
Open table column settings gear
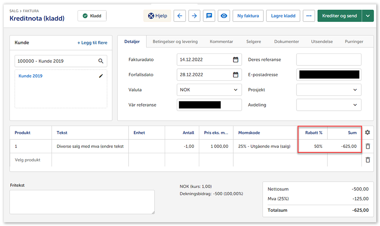368,133
